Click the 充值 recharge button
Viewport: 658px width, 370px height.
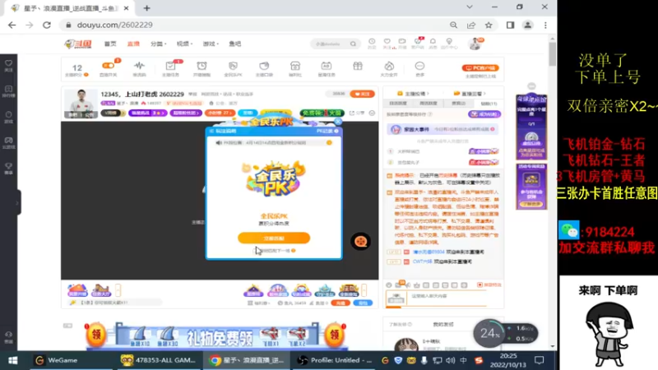coord(341,303)
